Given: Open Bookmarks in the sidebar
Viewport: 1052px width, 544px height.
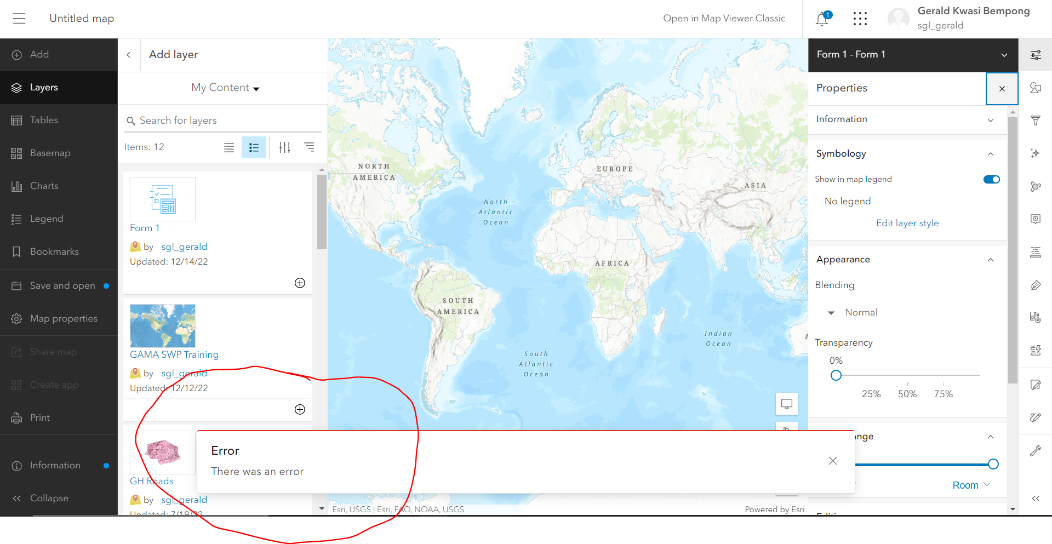Looking at the screenshot, I should point(59,252).
